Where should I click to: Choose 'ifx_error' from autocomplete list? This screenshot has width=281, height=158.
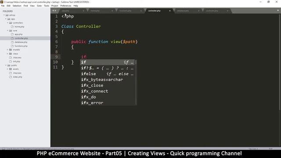tap(107, 103)
